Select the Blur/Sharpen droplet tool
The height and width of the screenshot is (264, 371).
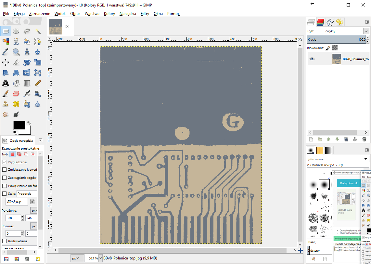(38, 104)
